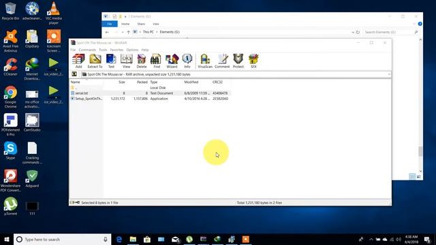Open the WinRAR Tools menu

click(103, 50)
